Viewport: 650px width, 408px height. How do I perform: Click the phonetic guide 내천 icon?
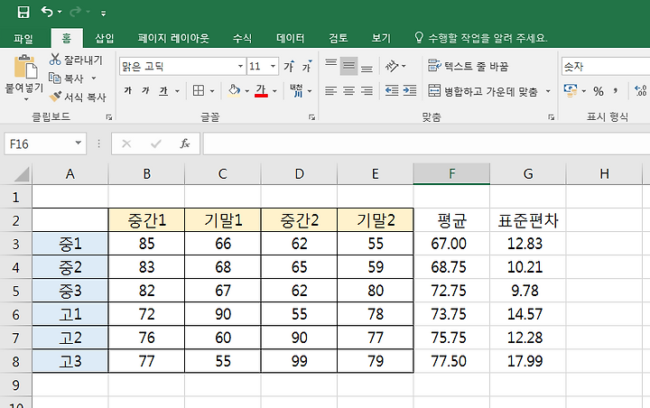tap(296, 90)
